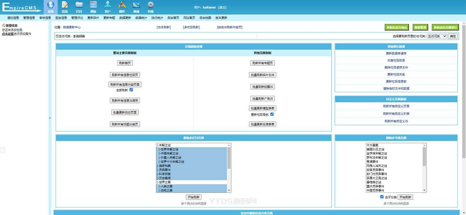Collapse the left sidebar using the arrow handle
Screen dimensions: 466x215
pyautogui.click(x=50, y=118)
